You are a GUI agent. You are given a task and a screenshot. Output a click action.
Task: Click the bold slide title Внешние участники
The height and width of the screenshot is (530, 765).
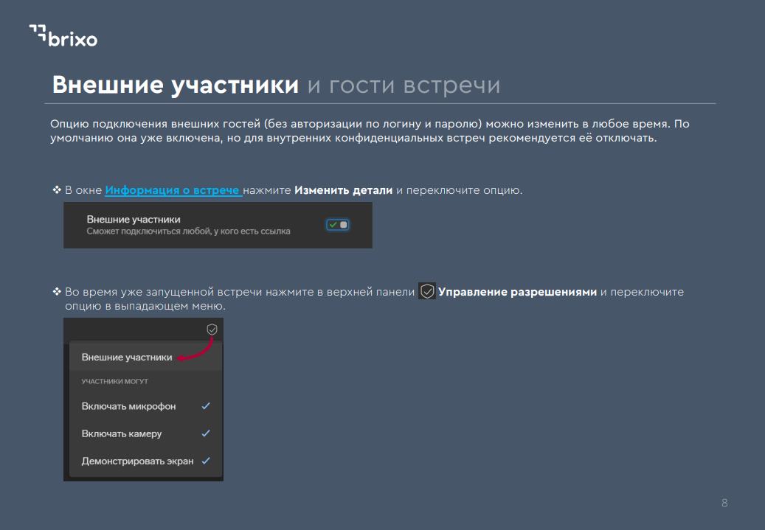click(x=175, y=86)
